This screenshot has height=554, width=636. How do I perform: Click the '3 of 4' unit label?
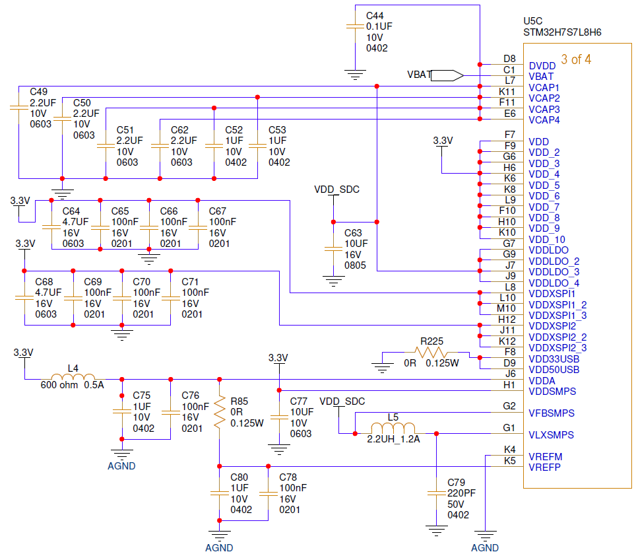pyautogui.click(x=576, y=59)
